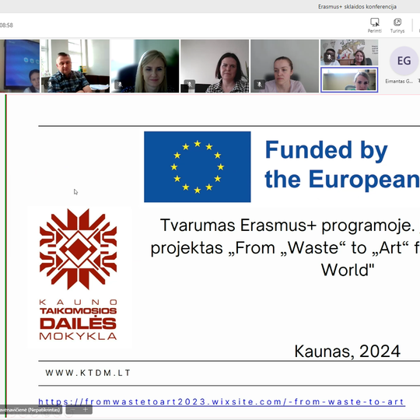The height and width of the screenshot is (420, 420).
Task: Click the Erasmus+ sklaidos konferencija window title
Action: point(357,7)
